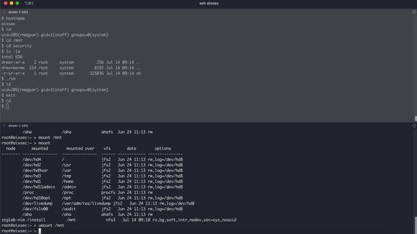
Task: Click the '-r-sr-xr-x' setuid sh file row
Action: point(71,73)
